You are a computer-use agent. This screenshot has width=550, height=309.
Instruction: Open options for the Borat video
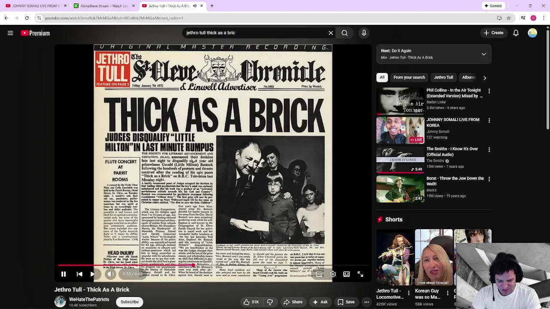(x=489, y=179)
